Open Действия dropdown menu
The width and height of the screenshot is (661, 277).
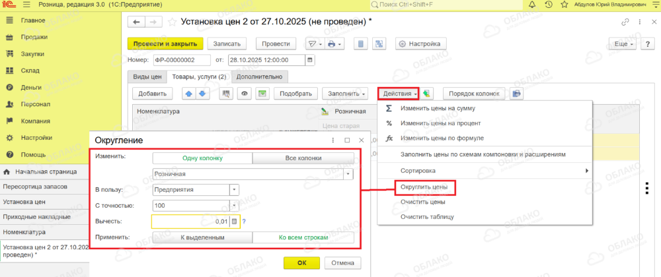[x=399, y=94]
